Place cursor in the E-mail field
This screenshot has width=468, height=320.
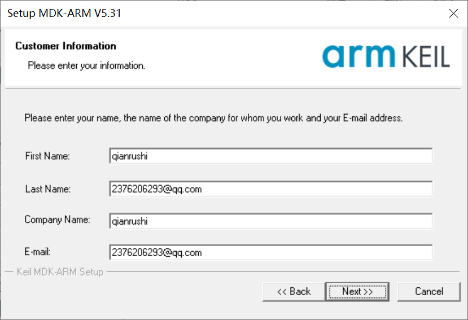coord(271,252)
